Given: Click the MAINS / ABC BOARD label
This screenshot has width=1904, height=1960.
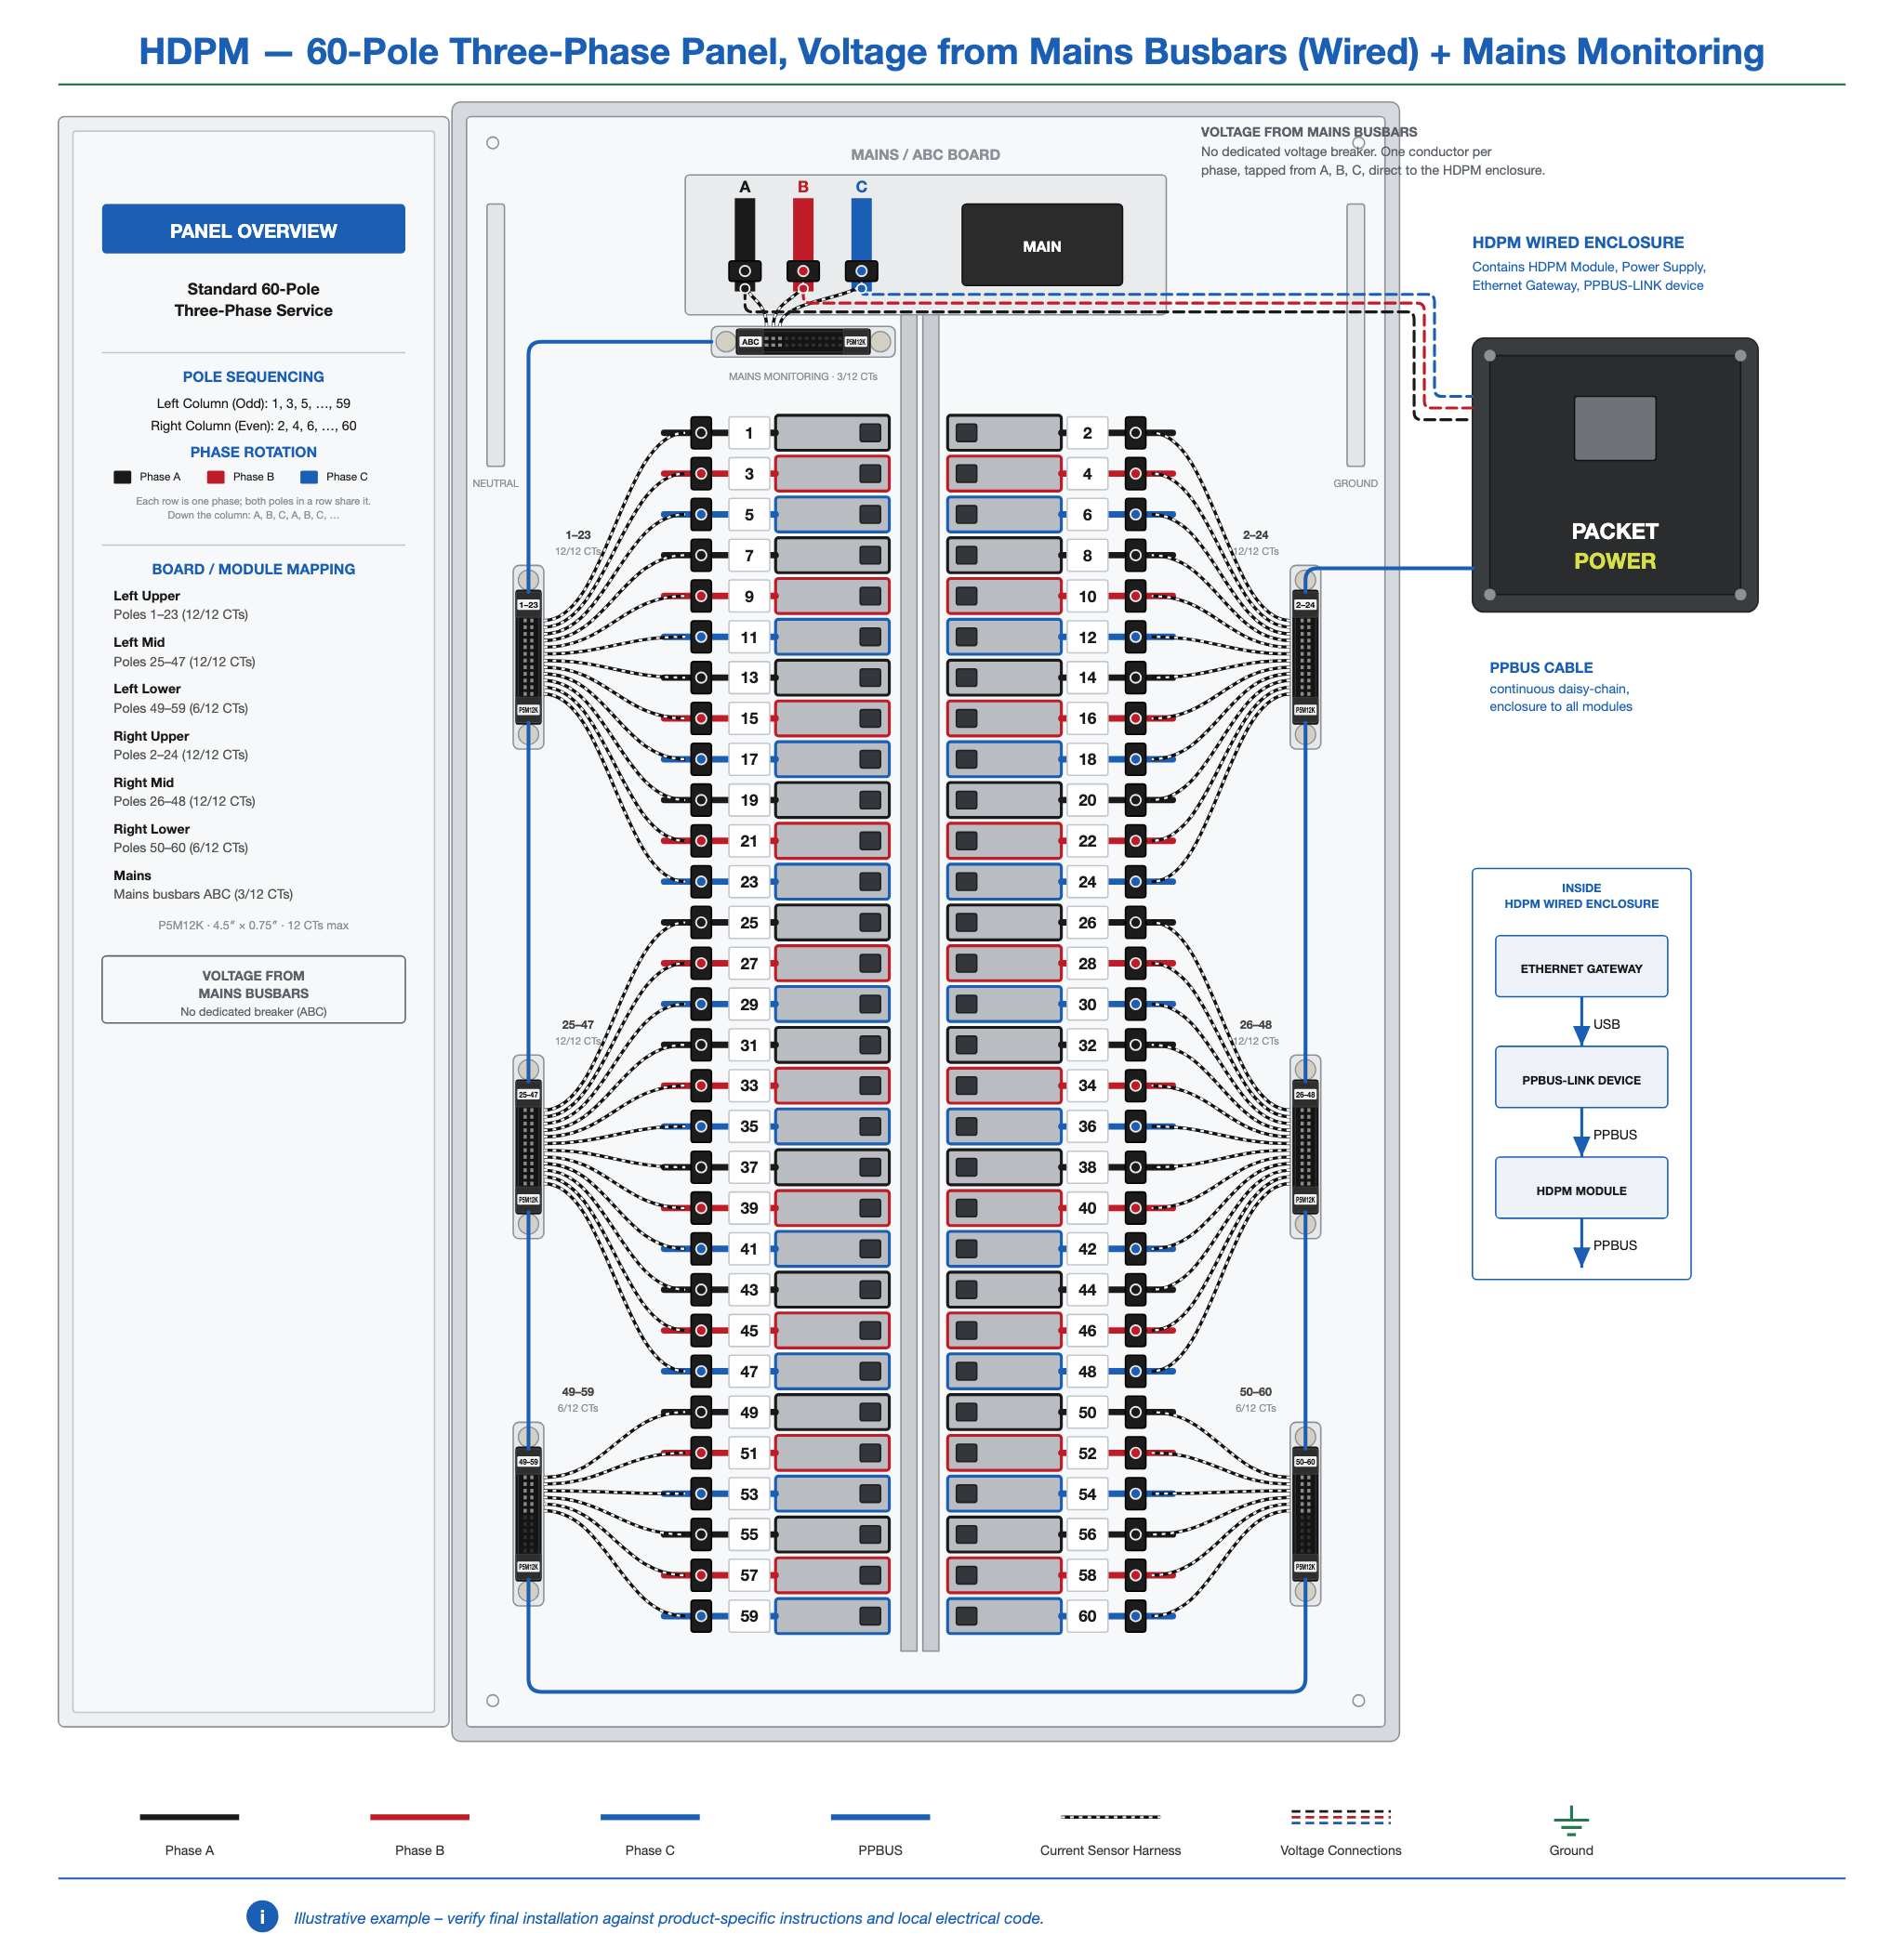Looking at the screenshot, I should (924, 154).
